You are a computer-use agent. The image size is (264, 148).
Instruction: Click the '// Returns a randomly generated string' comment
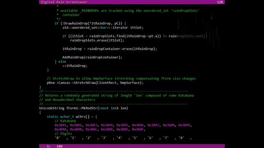click(116, 95)
